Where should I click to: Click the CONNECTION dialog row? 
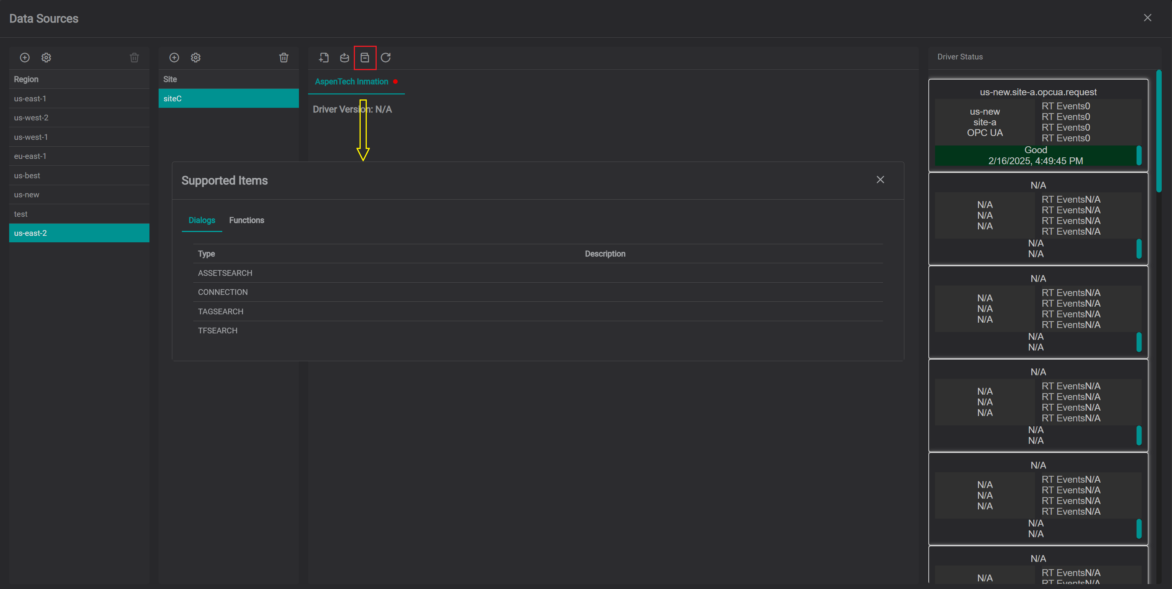[538, 292]
